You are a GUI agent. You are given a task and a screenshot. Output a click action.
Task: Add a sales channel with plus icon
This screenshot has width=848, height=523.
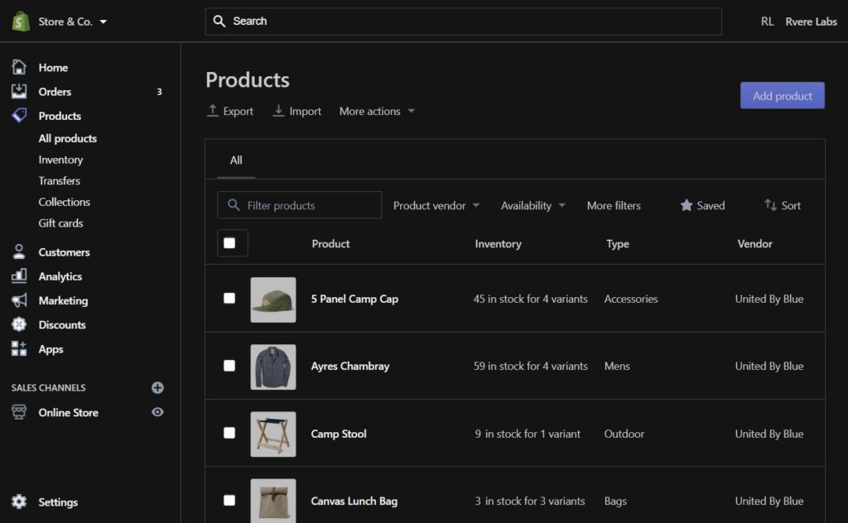(x=157, y=387)
